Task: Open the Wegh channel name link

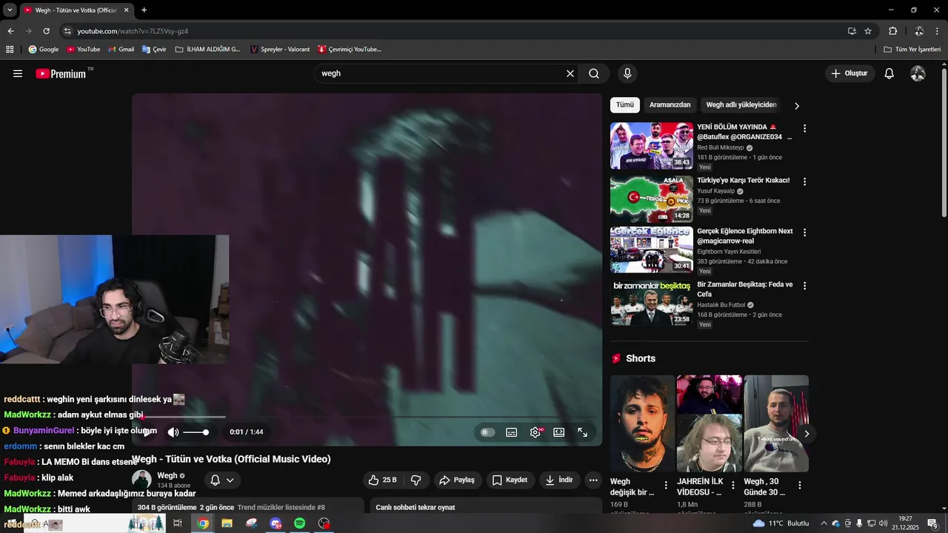Action: [x=167, y=475]
